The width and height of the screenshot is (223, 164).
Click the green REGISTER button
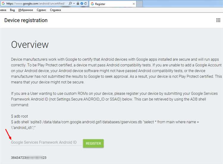tap(93, 143)
